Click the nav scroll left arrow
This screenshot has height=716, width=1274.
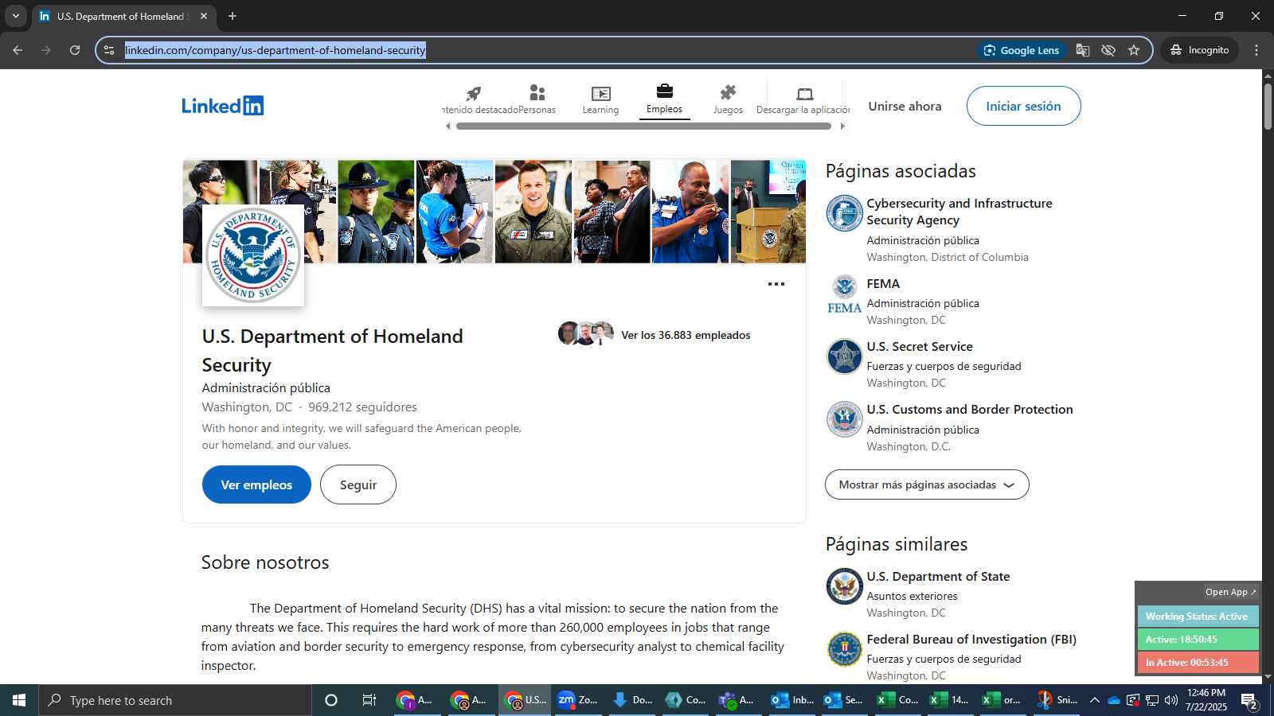coord(447,126)
